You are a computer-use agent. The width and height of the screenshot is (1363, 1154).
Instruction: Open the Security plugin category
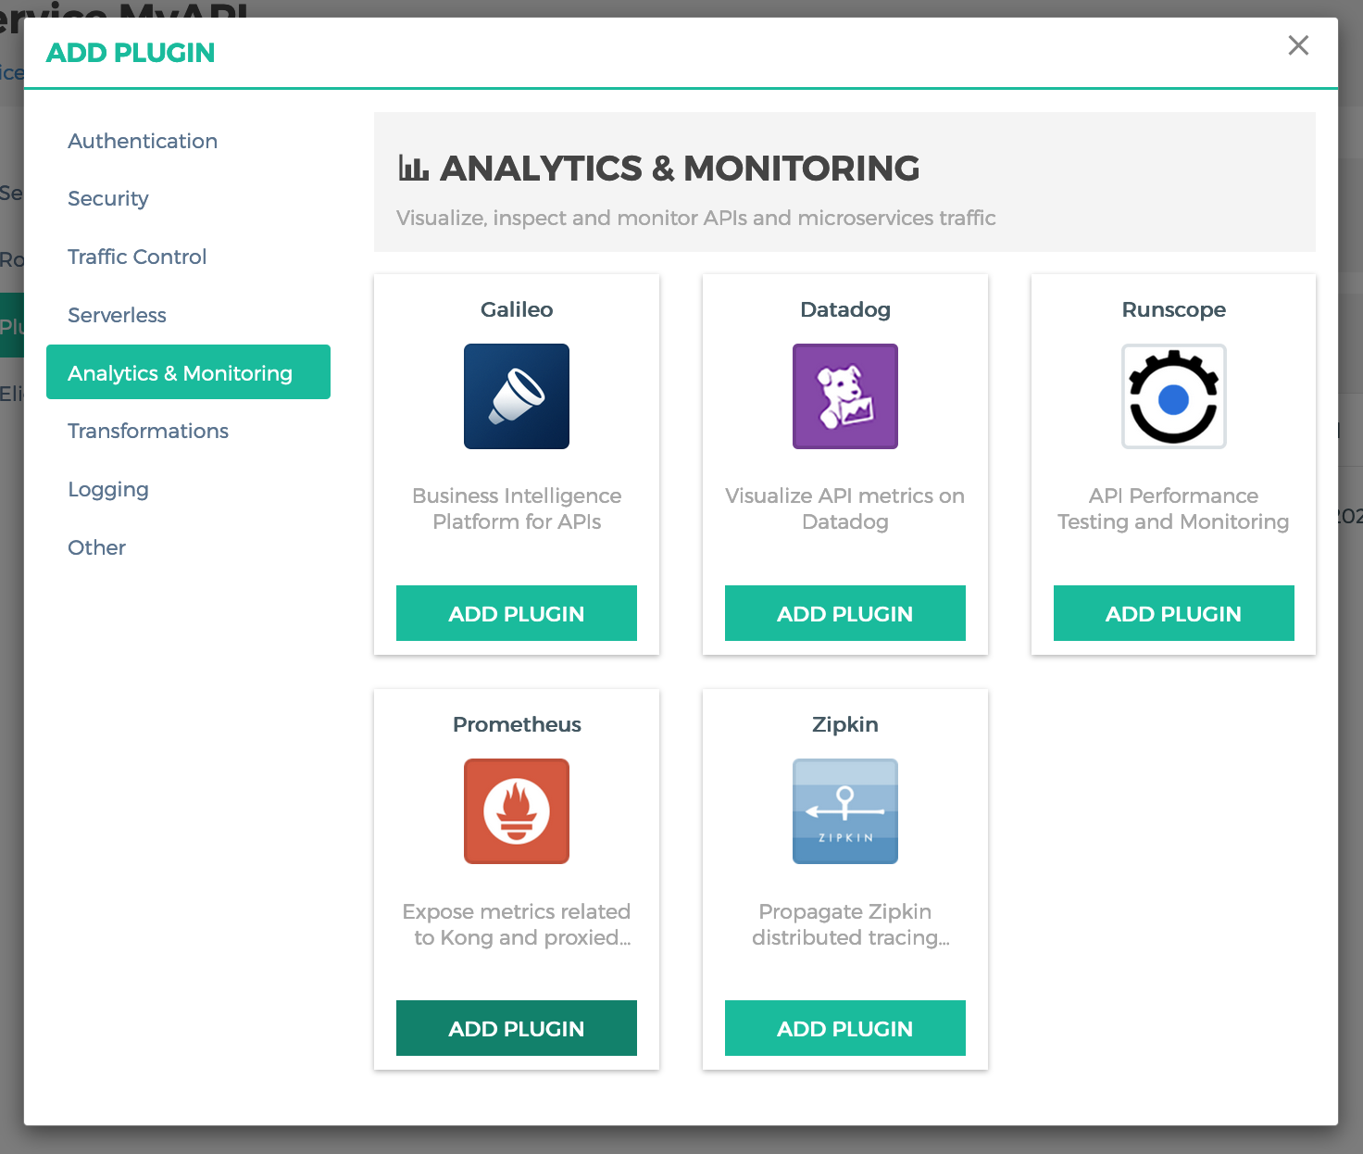coord(108,198)
